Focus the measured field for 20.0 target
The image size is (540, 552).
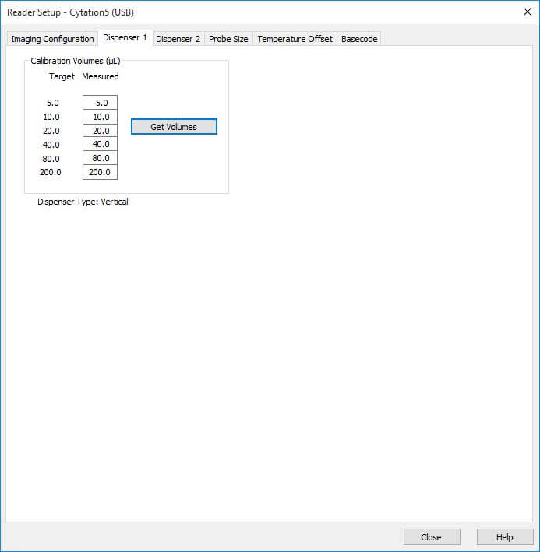click(101, 131)
